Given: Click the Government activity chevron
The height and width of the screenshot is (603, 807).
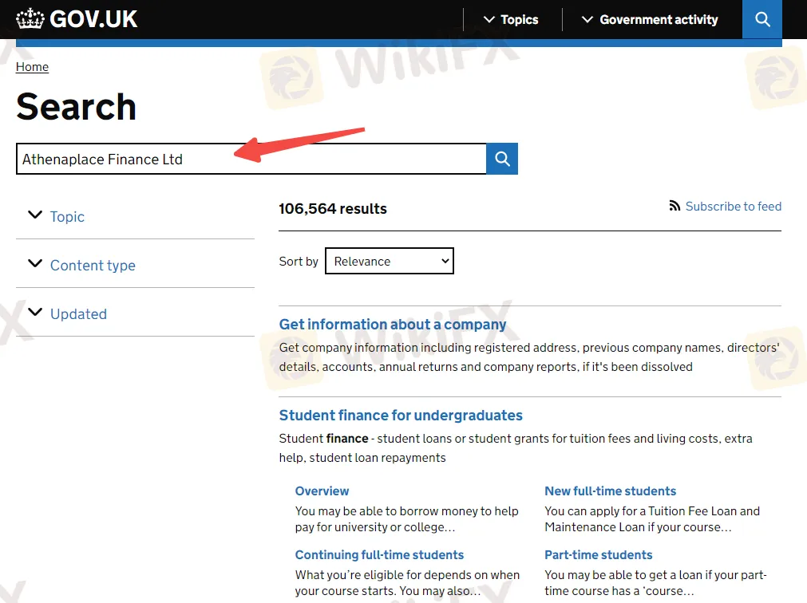Looking at the screenshot, I should point(587,19).
